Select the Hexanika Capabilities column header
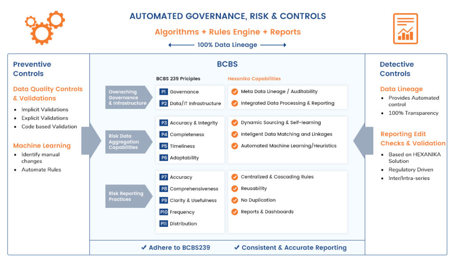Screen dimensions: 455x261 [254, 79]
